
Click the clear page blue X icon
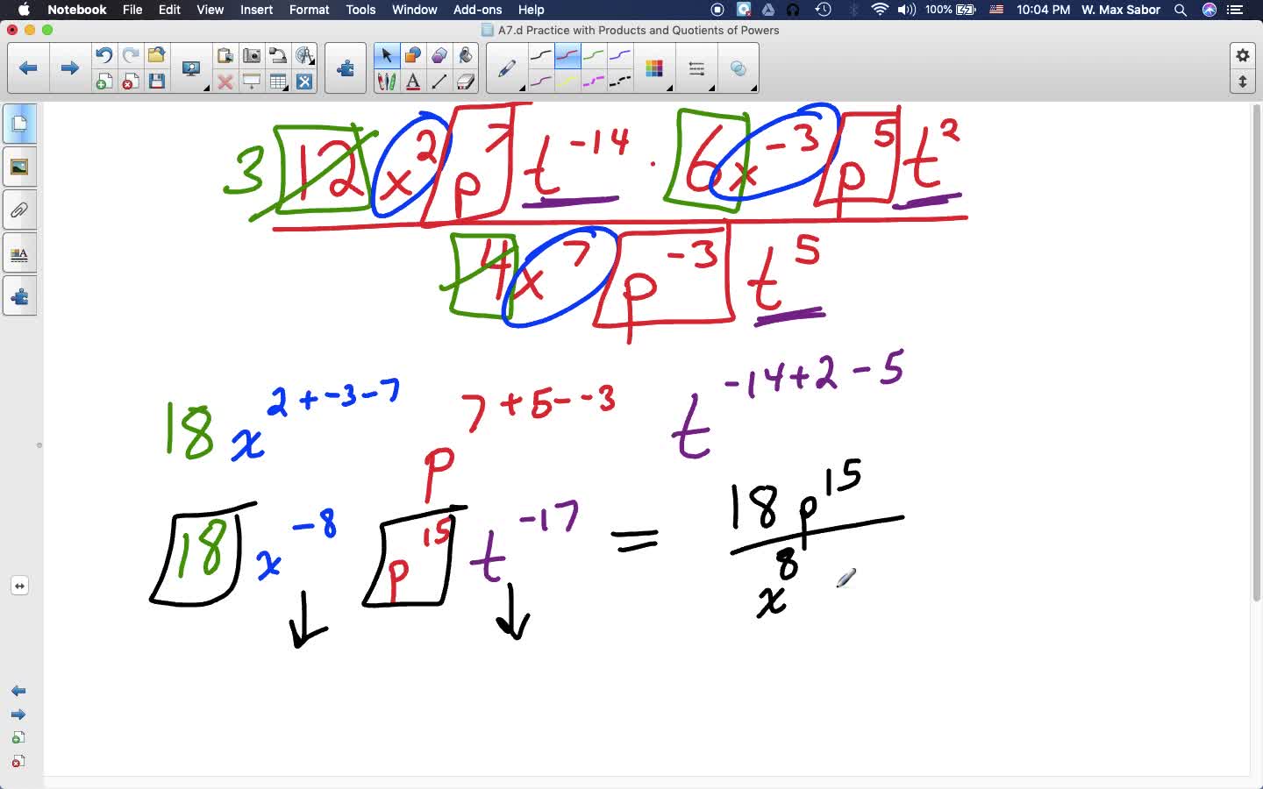click(x=304, y=82)
